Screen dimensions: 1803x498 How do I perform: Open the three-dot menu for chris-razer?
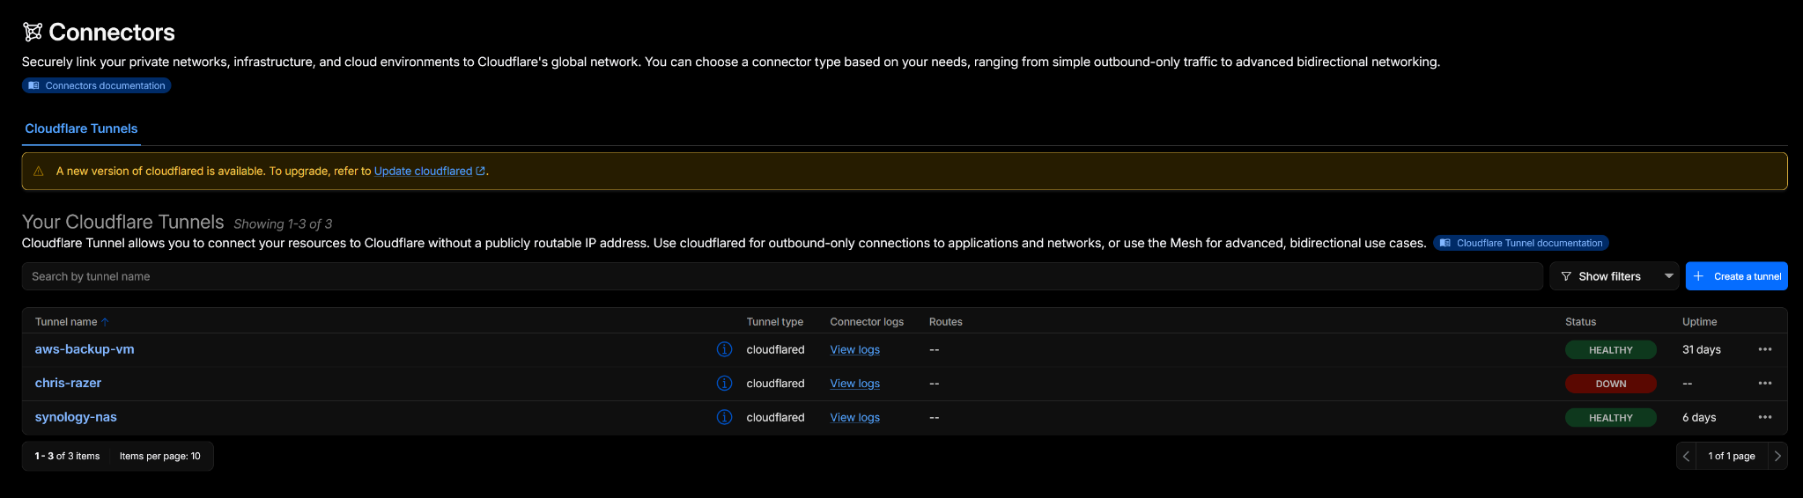pos(1764,383)
